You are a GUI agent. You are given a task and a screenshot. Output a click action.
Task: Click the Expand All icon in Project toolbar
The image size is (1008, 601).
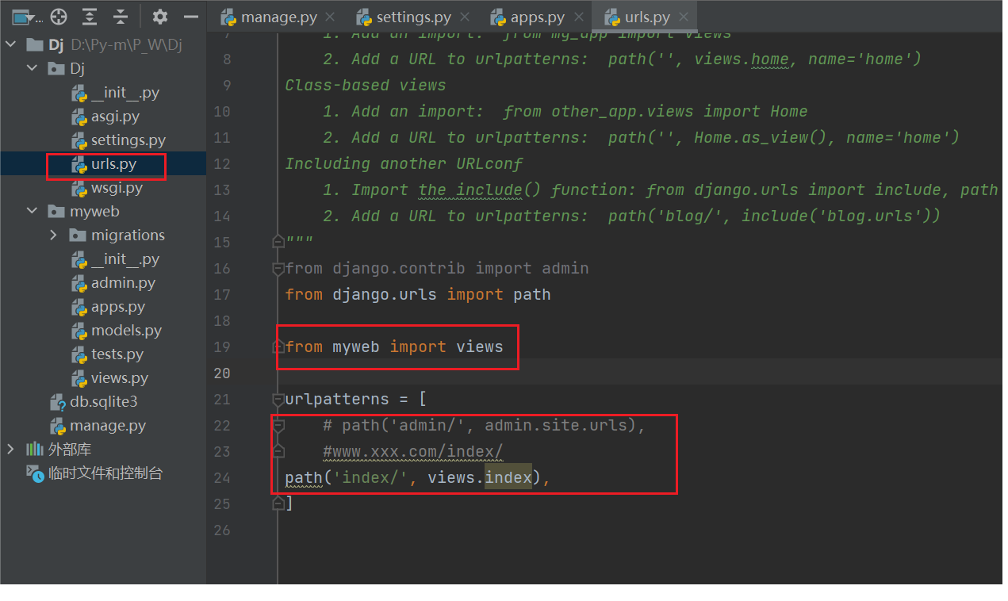tap(90, 16)
